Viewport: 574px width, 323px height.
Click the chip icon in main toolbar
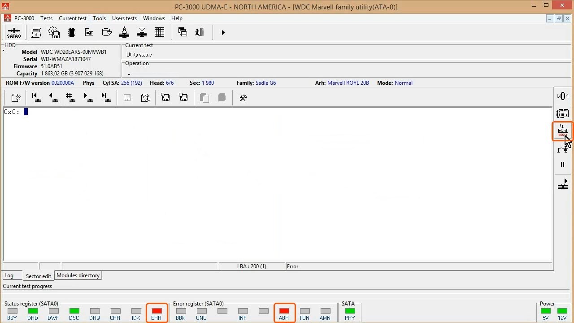(x=71, y=32)
